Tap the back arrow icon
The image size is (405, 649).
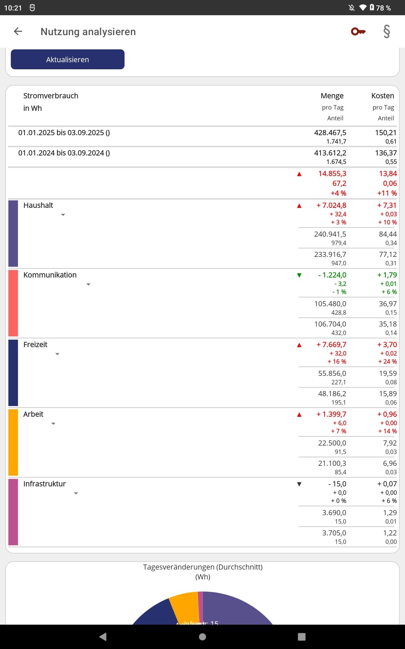click(x=18, y=31)
